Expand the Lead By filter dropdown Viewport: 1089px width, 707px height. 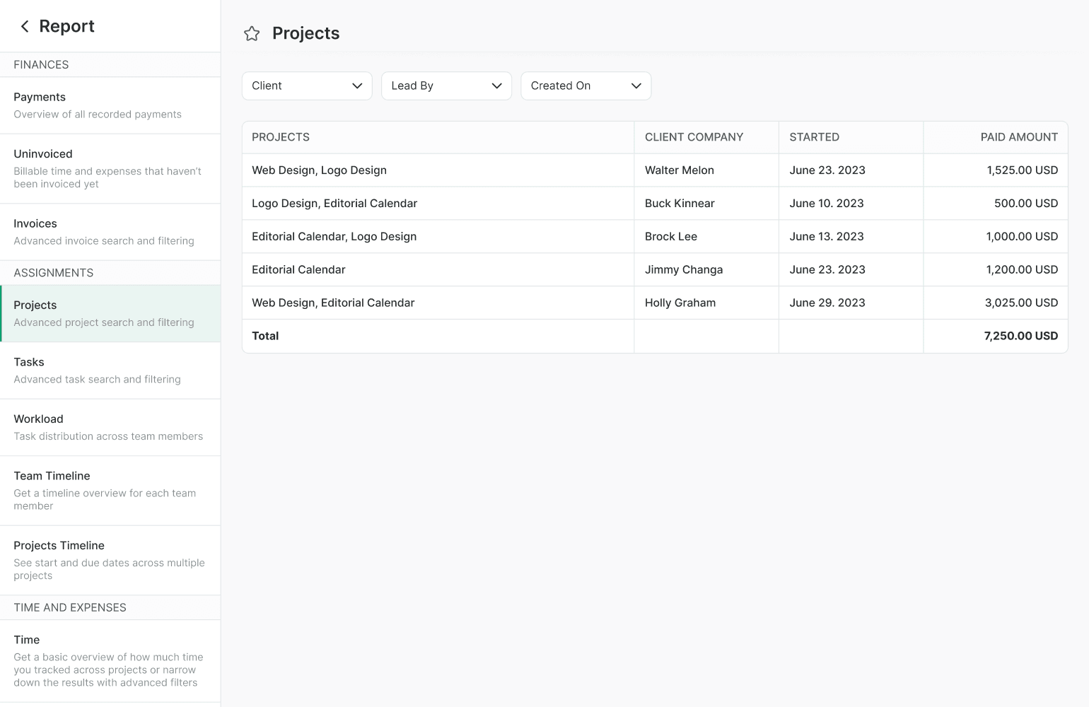[446, 86]
